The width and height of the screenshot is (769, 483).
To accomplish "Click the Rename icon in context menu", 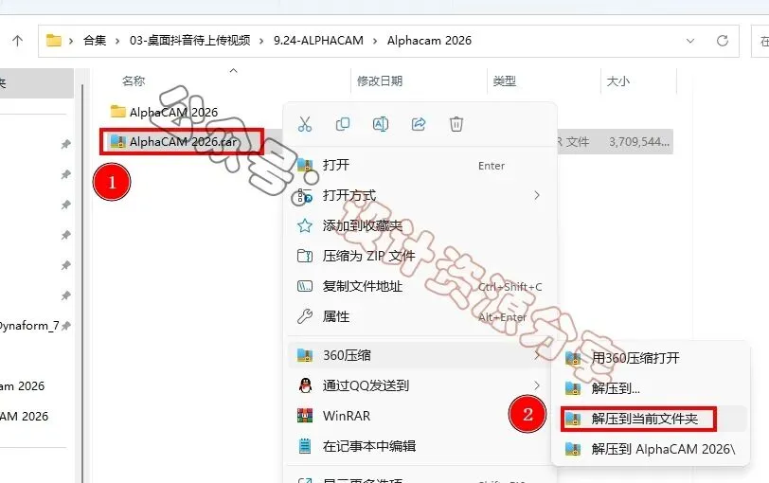I will pyautogui.click(x=381, y=124).
